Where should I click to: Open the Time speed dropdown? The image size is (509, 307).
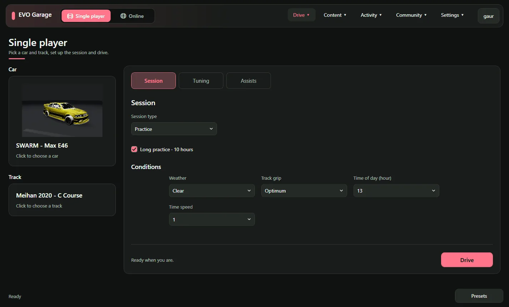pyautogui.click(x=212, y=220)
